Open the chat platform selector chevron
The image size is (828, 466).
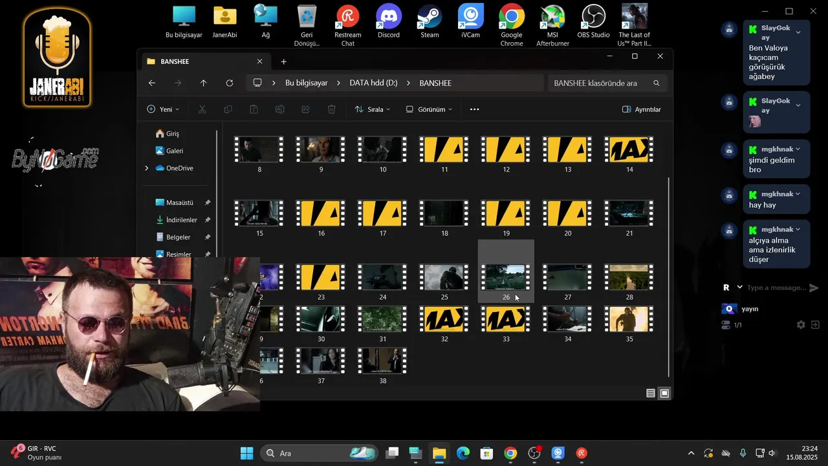(x=740, y=287)
